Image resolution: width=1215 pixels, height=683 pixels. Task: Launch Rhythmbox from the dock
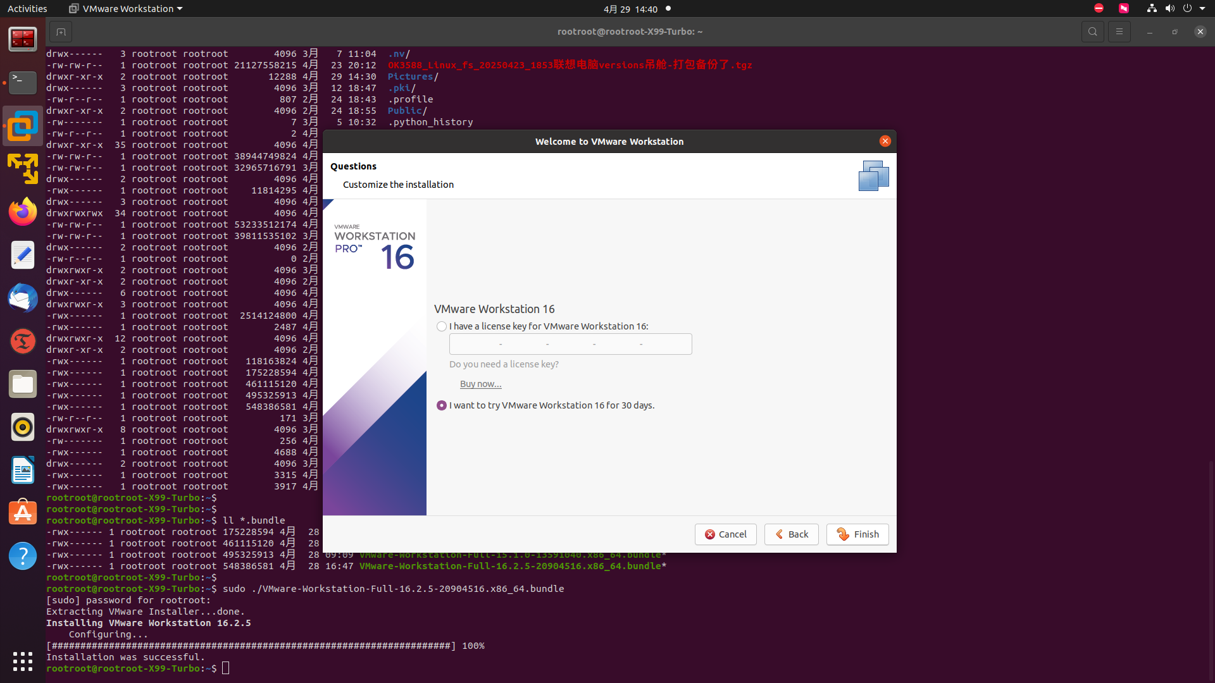(x=23, y=427)
